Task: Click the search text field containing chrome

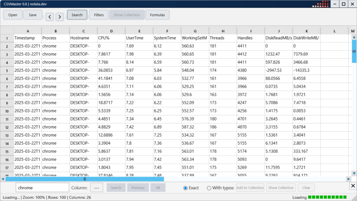Action: tap(42, 188)
